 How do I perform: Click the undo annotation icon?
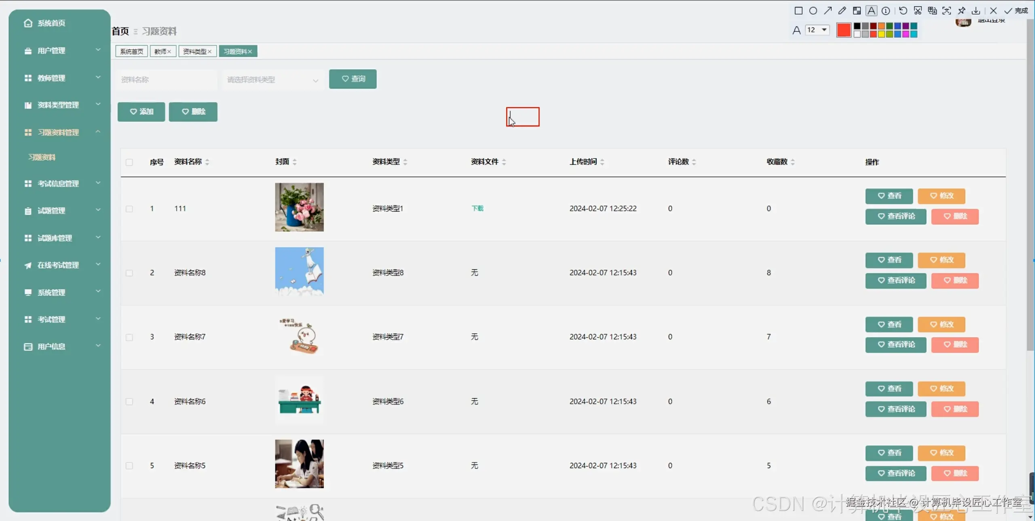903,11
